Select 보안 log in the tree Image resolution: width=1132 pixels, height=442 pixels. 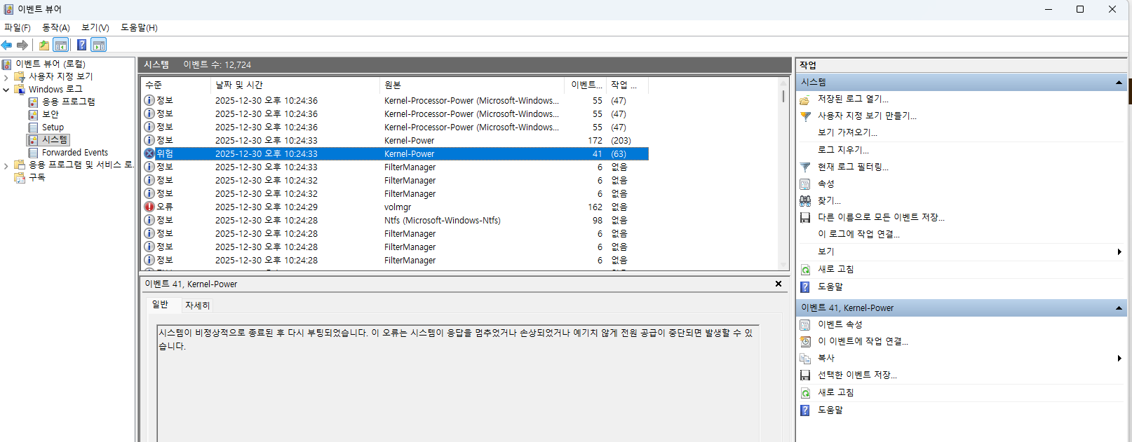coord(50,114)
